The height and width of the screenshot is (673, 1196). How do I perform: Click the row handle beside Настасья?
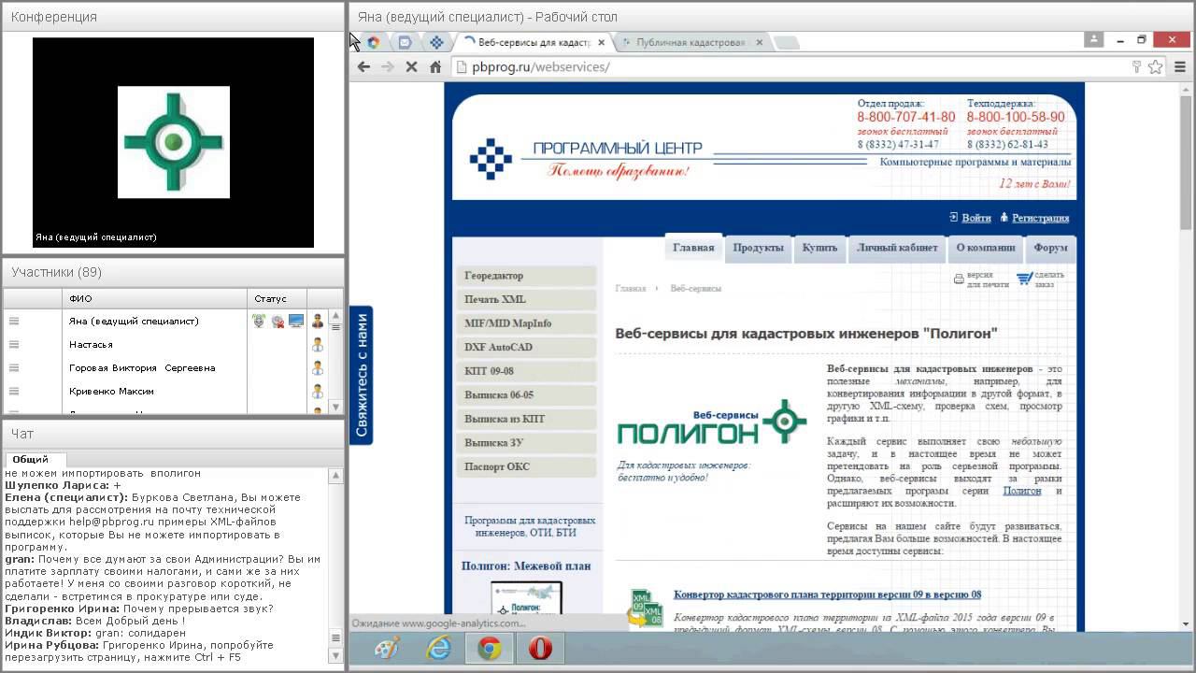14,344
